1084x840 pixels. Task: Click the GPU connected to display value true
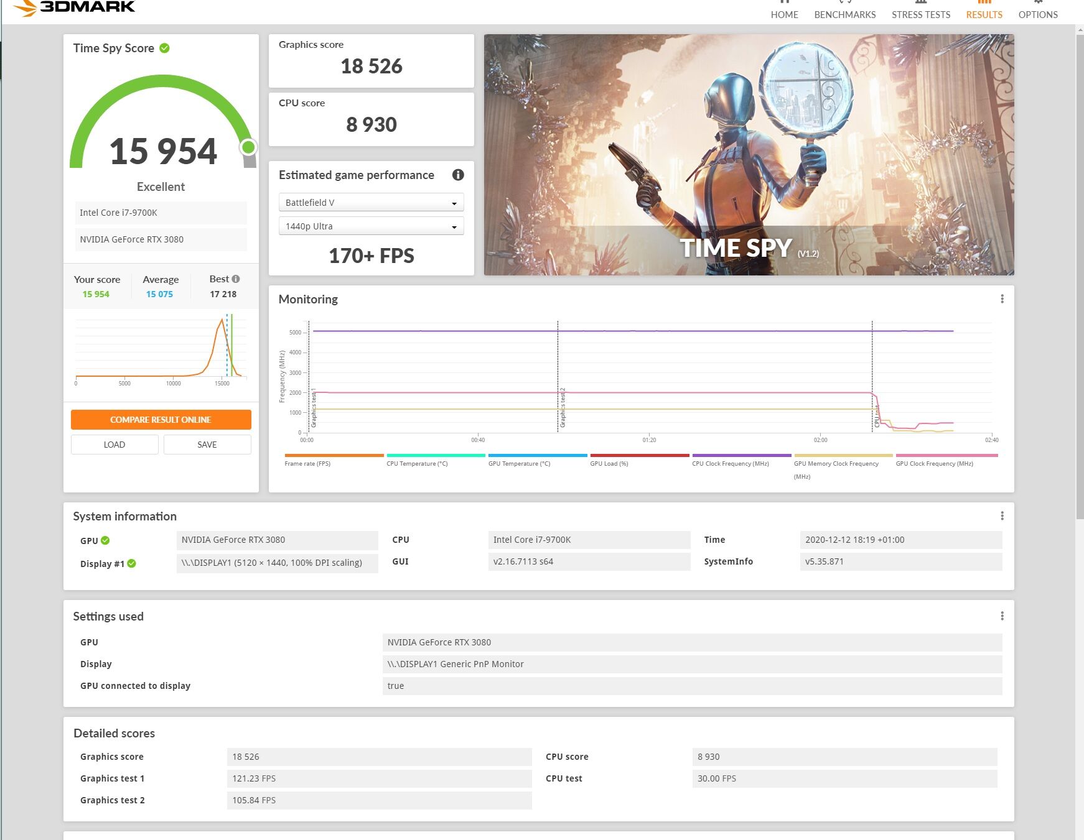tap(693, 686)
